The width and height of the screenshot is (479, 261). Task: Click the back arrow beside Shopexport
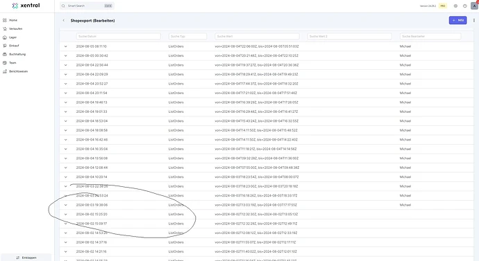(64, 20)
